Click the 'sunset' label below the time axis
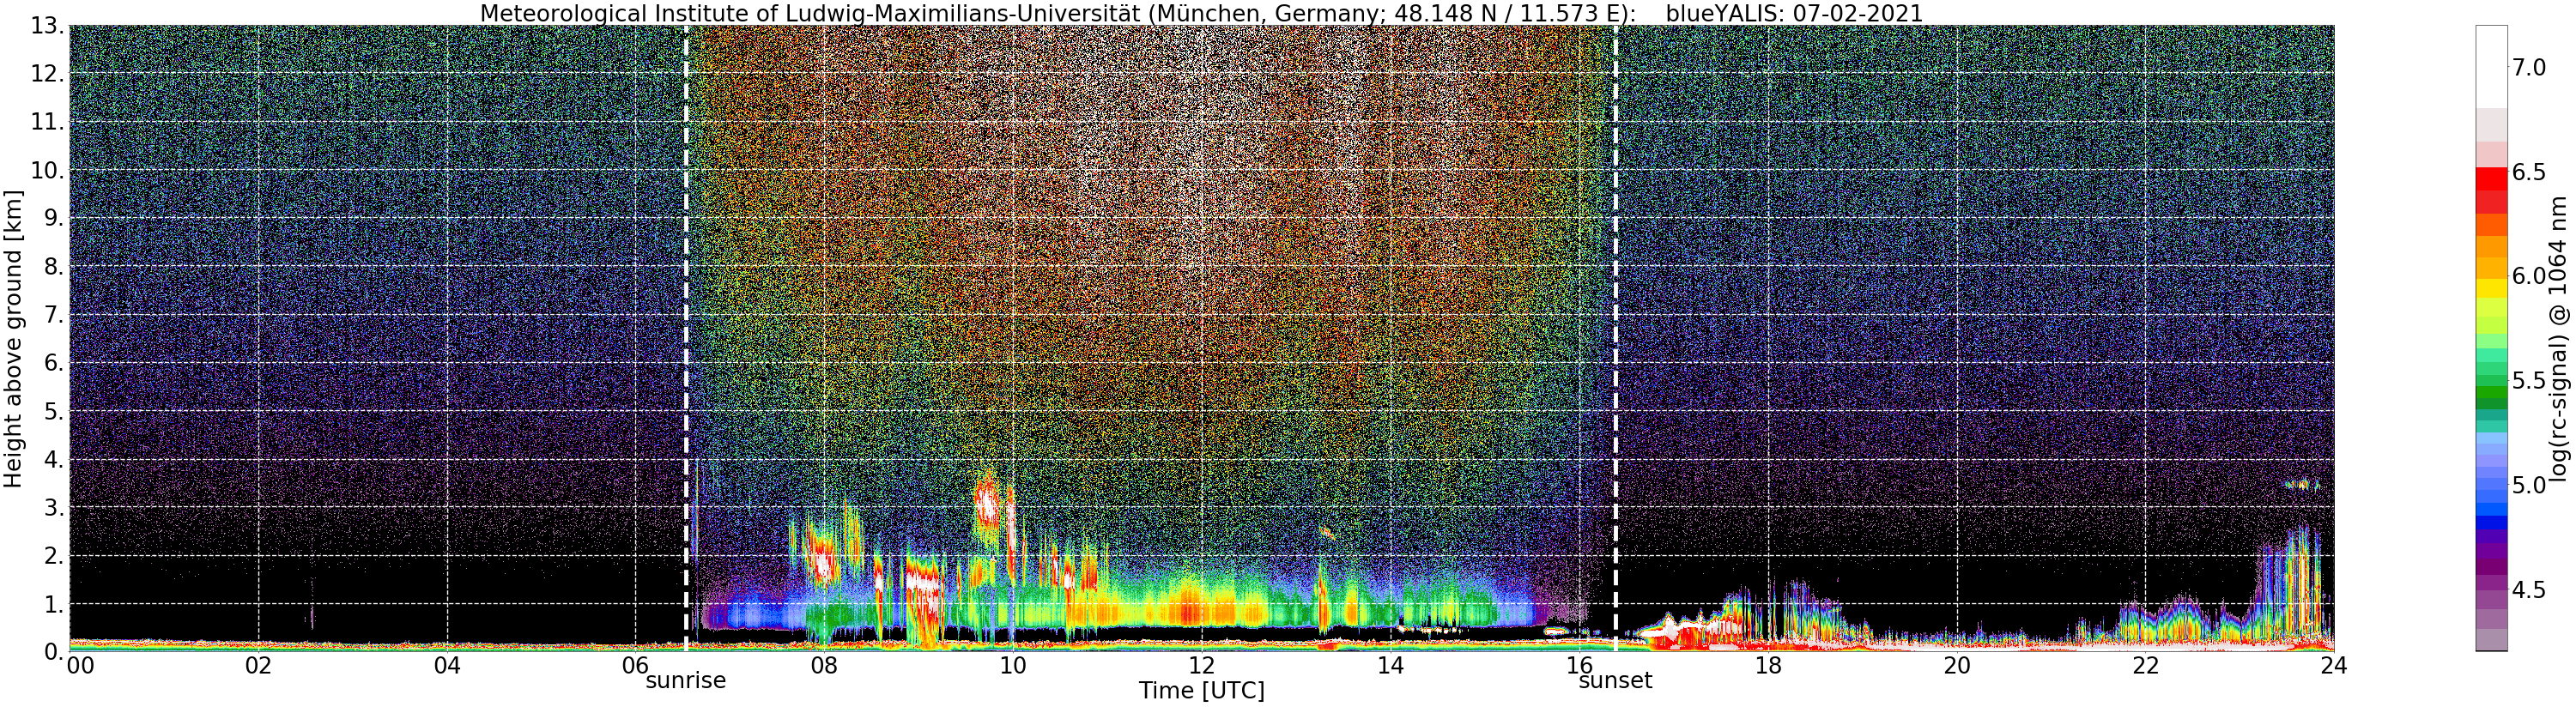 [1615, 681]
